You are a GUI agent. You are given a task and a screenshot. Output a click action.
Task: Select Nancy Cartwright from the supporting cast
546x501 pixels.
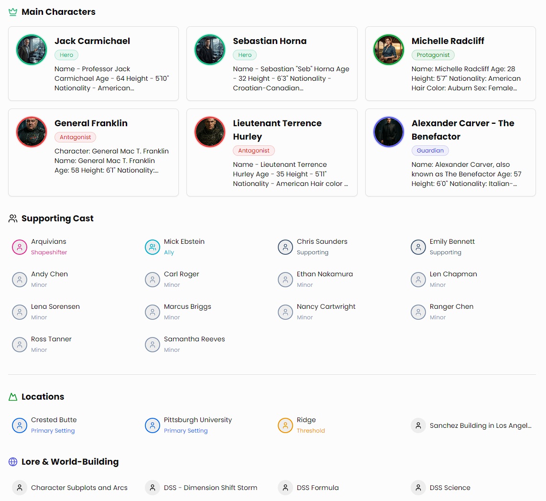click(x=326, y=307)
